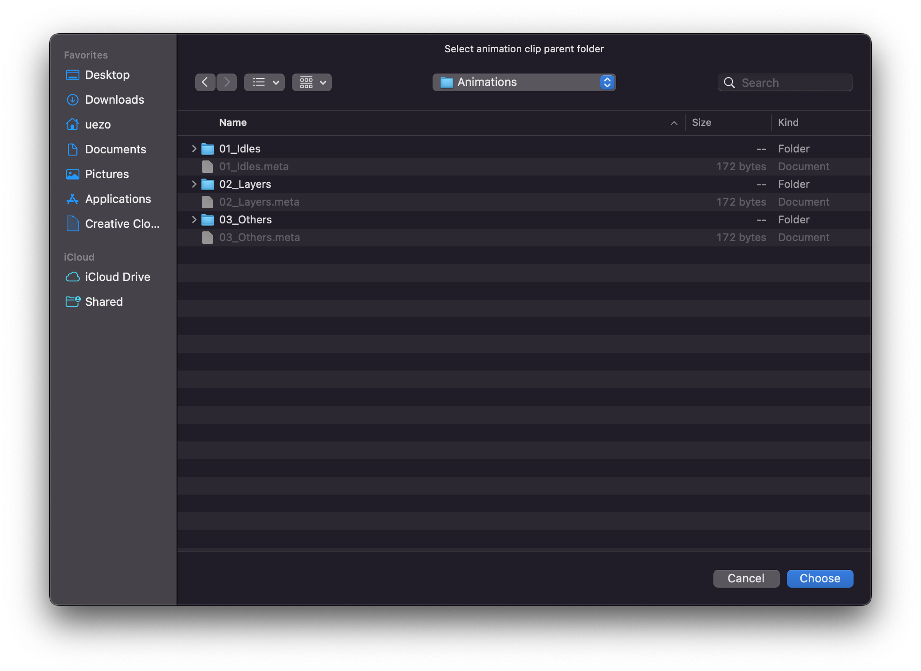
Task: Go to Downloads in Favorites
Action: (114, 100)
